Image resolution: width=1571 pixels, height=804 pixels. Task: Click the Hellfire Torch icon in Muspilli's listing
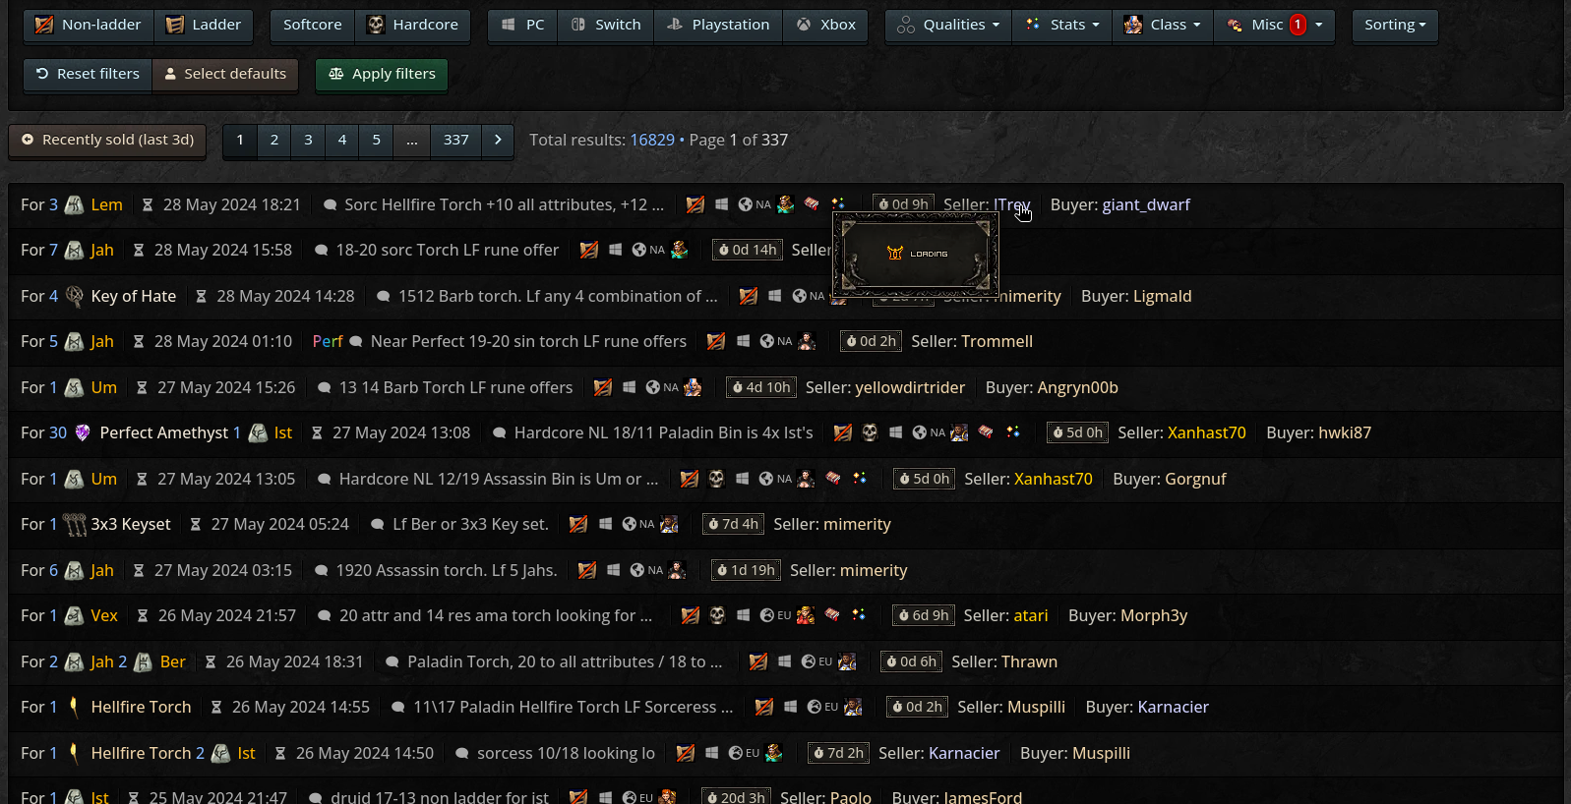coord(75,707)
